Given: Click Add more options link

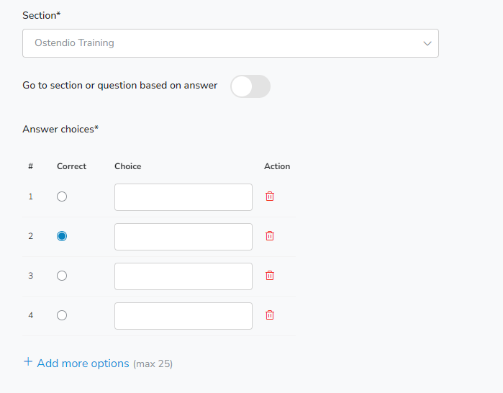Looking at the screenshot, I should point(83,363).
